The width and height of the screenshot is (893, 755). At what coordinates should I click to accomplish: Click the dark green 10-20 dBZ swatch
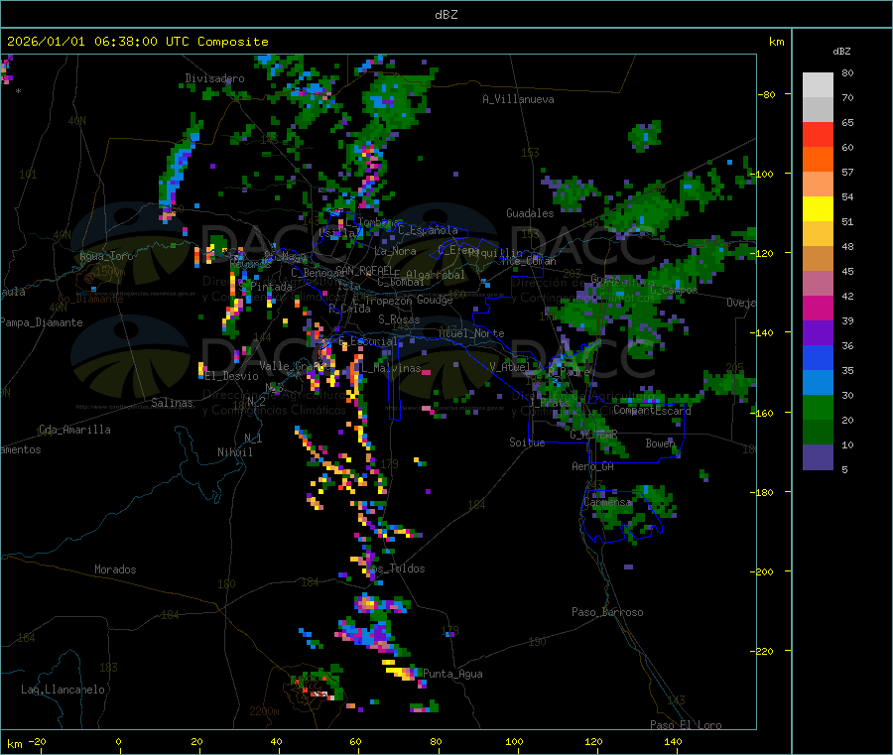click(818, 433)
